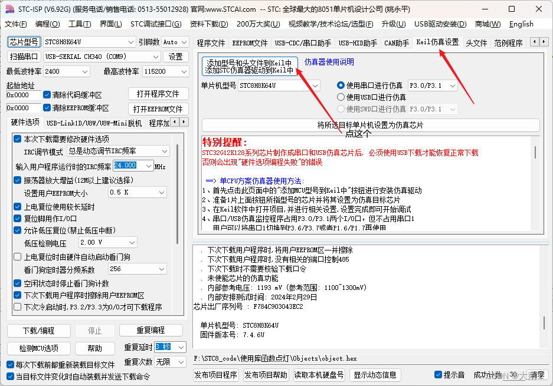The width and height of the screenshot is (553, 386).
Task: Open 文件(F) menu
Action: 16,24
